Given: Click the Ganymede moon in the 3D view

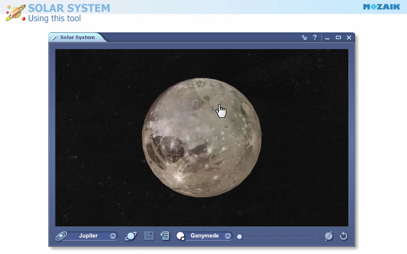Looking at the screenshot, I should click(x=202, y=137).
